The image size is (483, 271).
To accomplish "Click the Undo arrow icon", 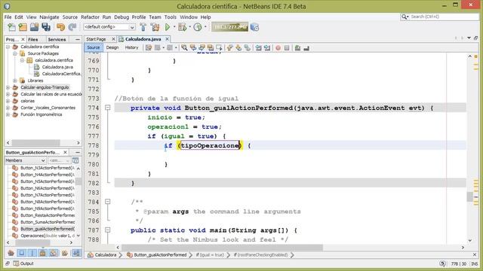I will [60, 27].
